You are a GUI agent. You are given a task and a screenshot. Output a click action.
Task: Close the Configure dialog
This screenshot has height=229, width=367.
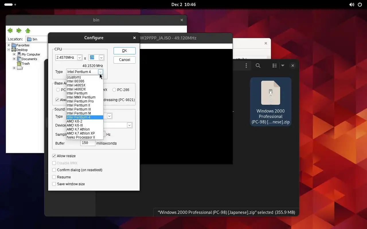point(134,38)
